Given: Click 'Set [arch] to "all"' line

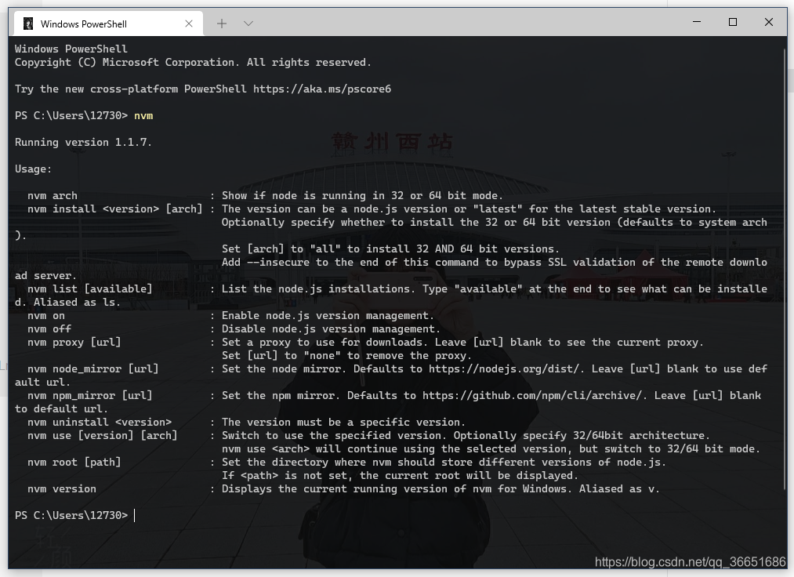Looking at the screenshot, I should point(390,249).
